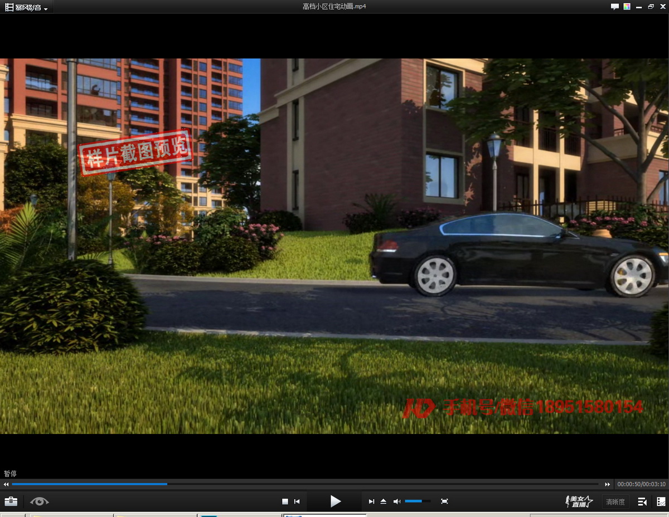
Task: Seek on the video progress bar
Action: coord(307,484)
